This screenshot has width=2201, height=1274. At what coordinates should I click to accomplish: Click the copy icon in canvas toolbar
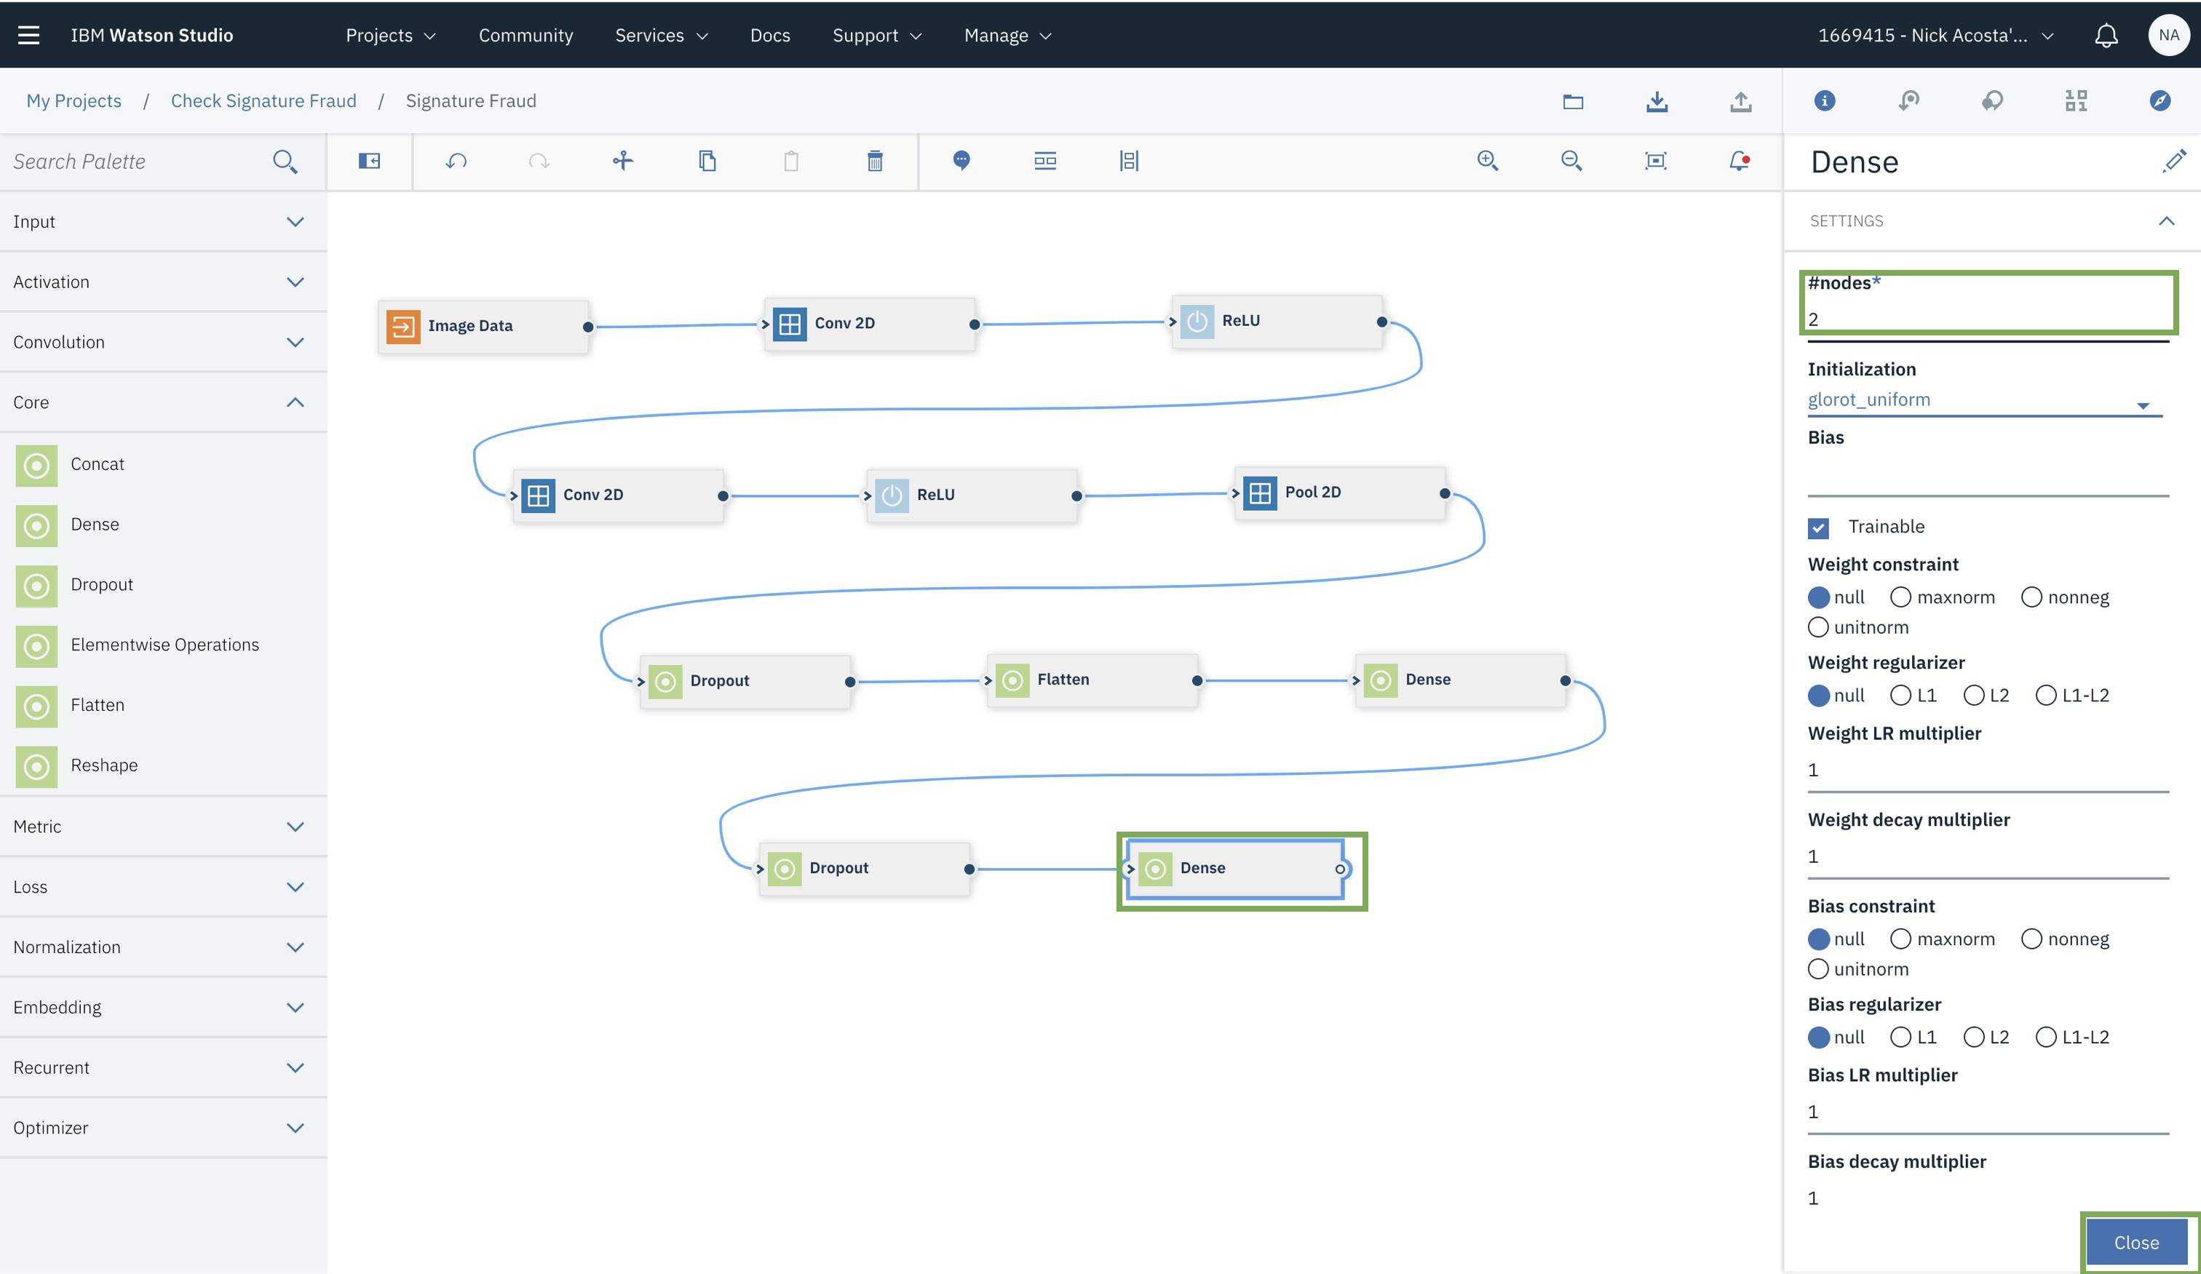coord(707,161)
